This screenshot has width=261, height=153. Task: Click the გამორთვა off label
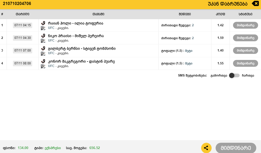219,76
